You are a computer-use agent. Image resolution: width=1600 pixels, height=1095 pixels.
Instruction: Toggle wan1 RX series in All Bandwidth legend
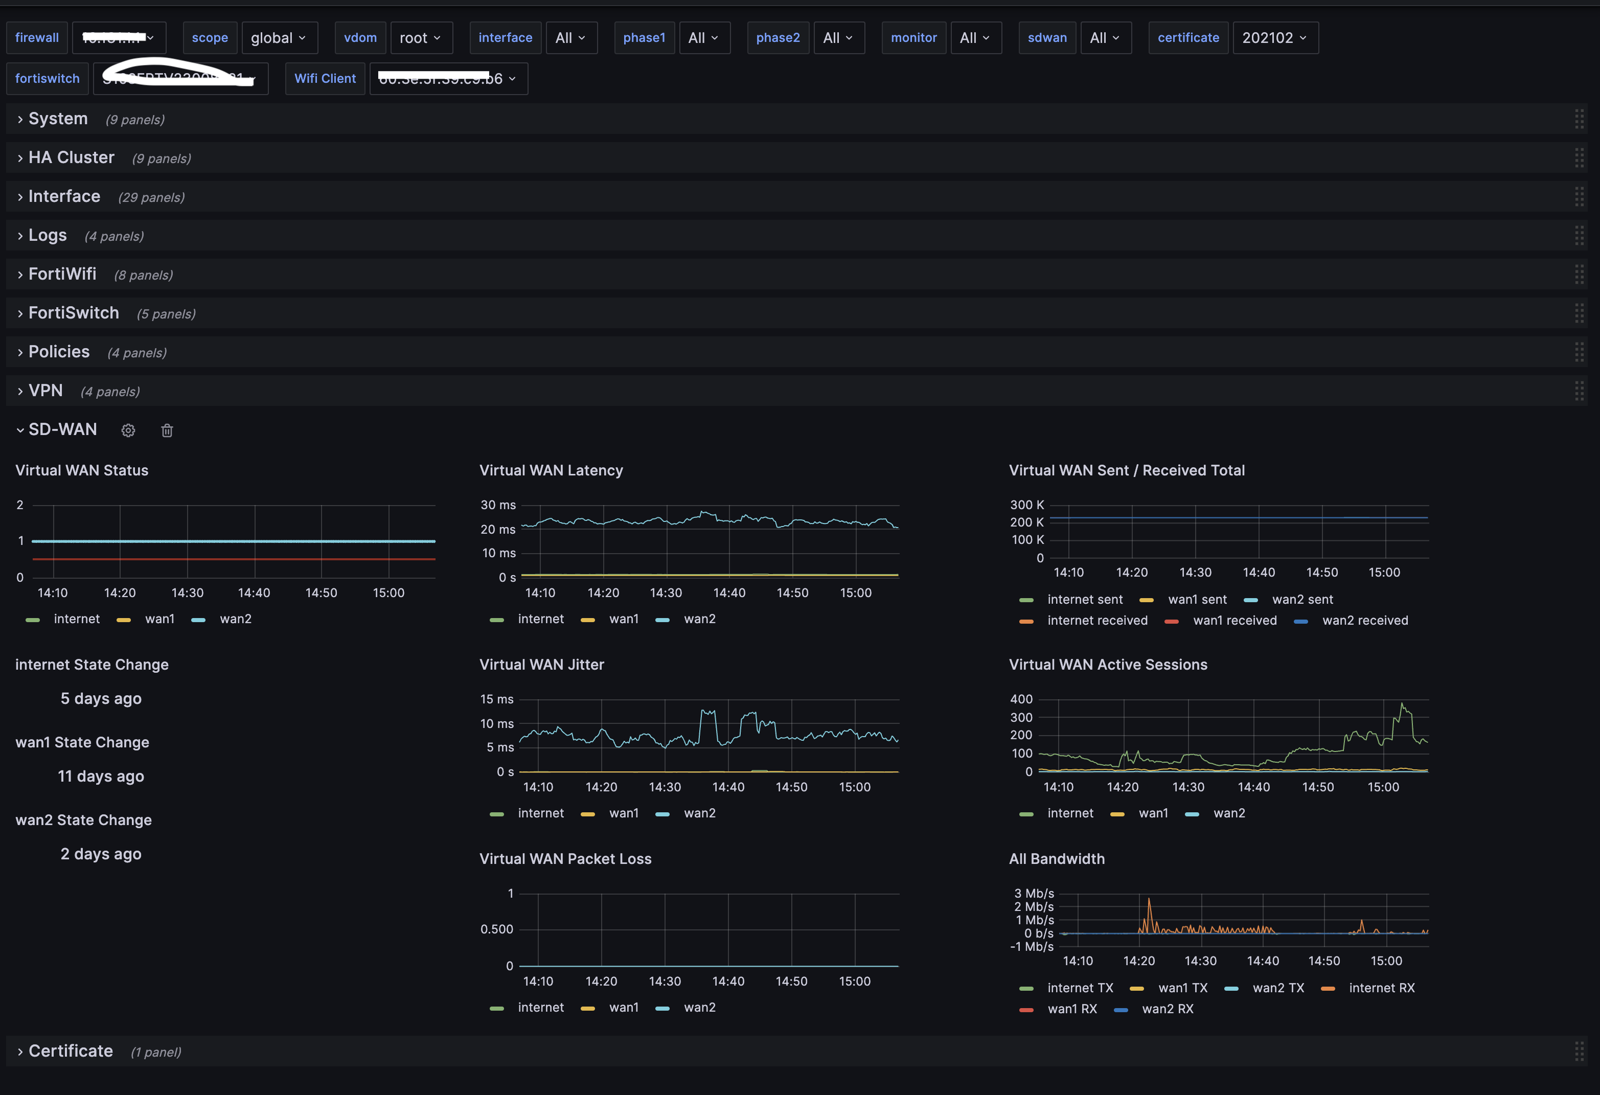point(1071,1009)
